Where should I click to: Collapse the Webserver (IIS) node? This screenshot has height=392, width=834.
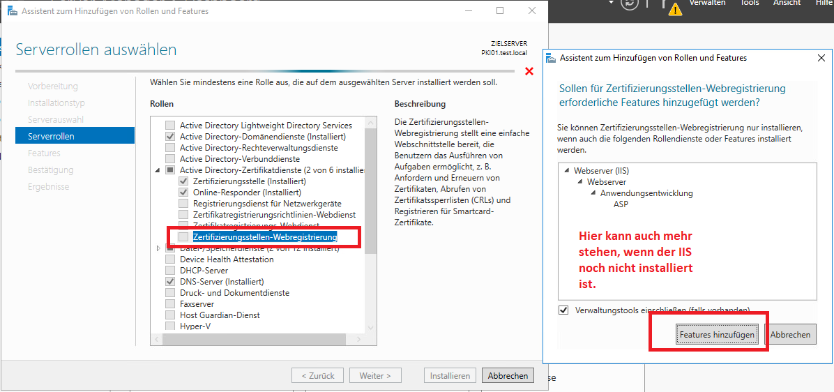pos(567,171)
